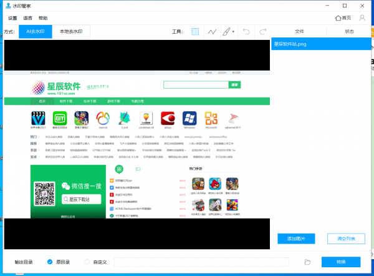Close the 水印管家 window
Image resolution: width=374 pixels, height=276 pixels.
tap(362, 6)
